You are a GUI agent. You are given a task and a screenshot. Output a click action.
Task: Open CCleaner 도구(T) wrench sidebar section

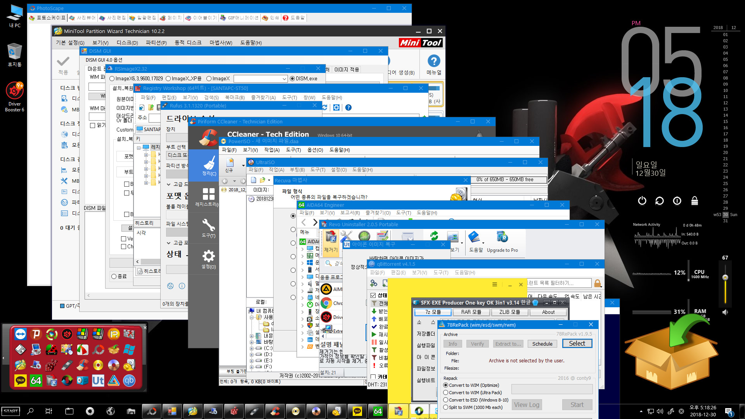click(x=208, y=228)
